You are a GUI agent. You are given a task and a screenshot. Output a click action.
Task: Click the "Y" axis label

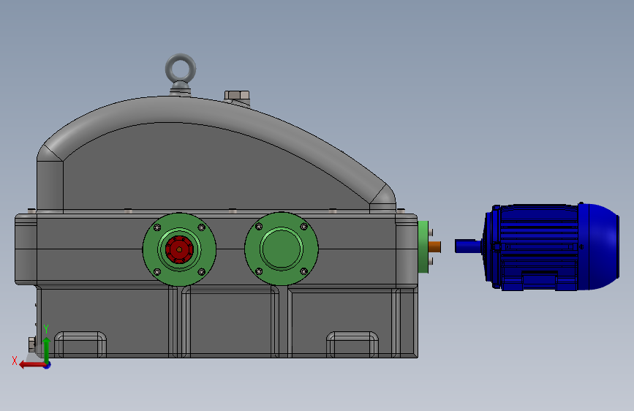point(46,329)
